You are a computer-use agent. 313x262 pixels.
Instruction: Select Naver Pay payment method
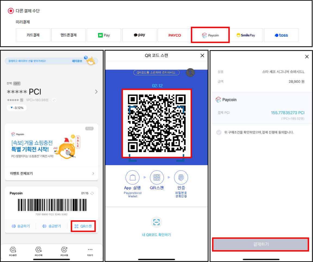104,35
